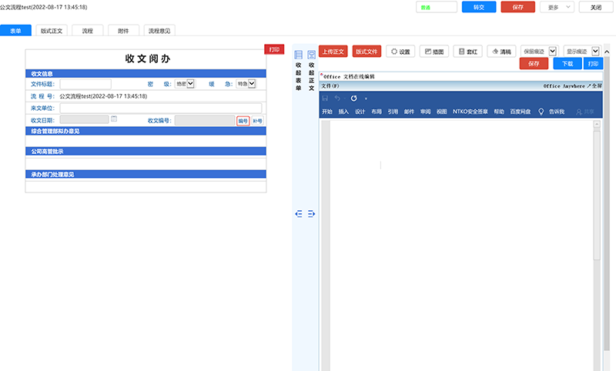Click the 上传正文 upload button

click(x=333, y=52)
